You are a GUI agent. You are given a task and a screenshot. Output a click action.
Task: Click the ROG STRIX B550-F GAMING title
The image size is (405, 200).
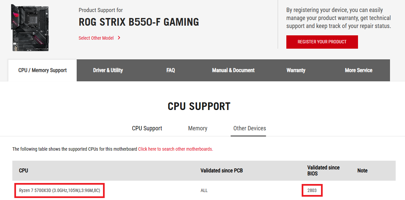coord(139,22)
